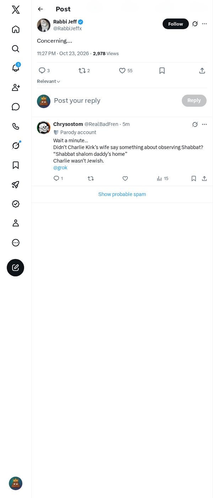Open the Search and Explore icon
The height and width of the screenshot is (498, 213).
(x=16, y=49)
